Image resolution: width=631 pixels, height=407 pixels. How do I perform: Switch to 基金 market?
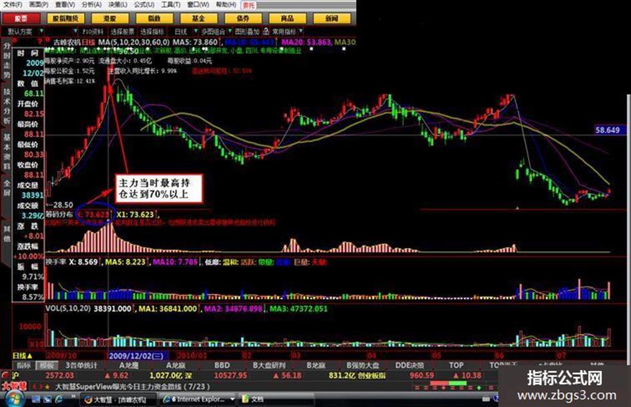tap(199, 19)
